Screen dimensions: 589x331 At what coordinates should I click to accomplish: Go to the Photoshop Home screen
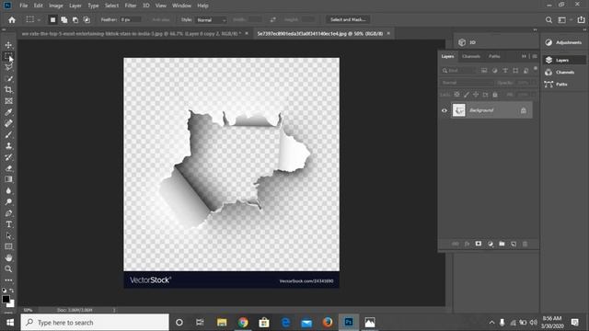click(12, 20)
